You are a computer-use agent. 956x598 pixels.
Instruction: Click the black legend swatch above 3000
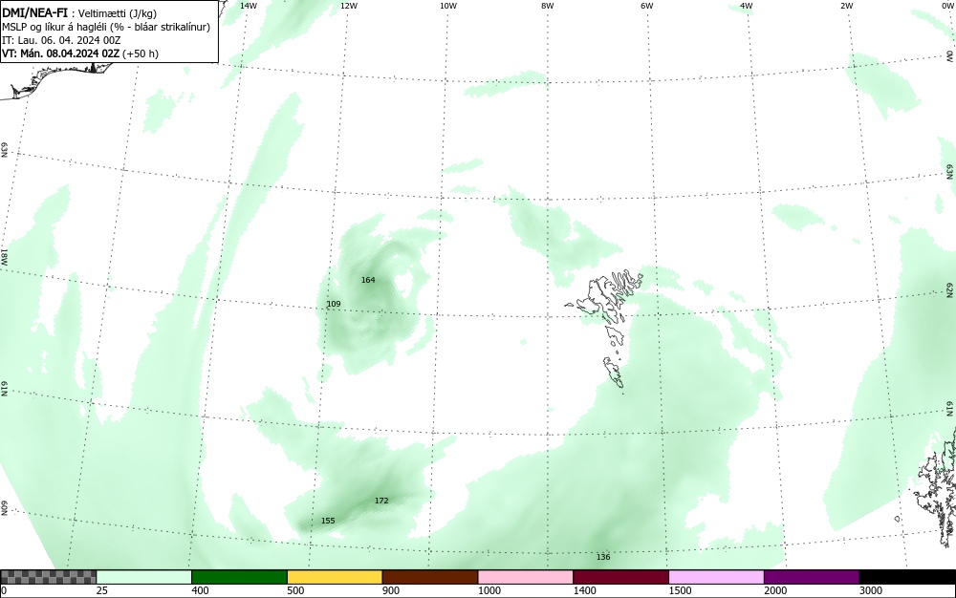pos(907,577)
